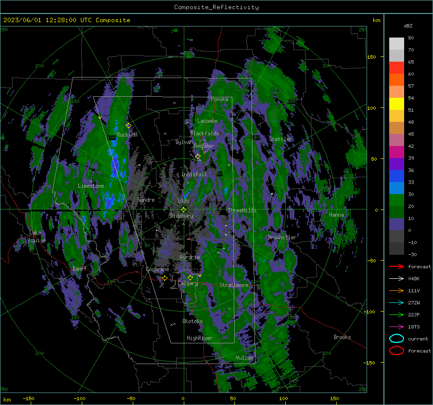The width and height of the screenshot is (433, 405).
Task: Click the Vulcan city label
Action: tap(245, 358)
